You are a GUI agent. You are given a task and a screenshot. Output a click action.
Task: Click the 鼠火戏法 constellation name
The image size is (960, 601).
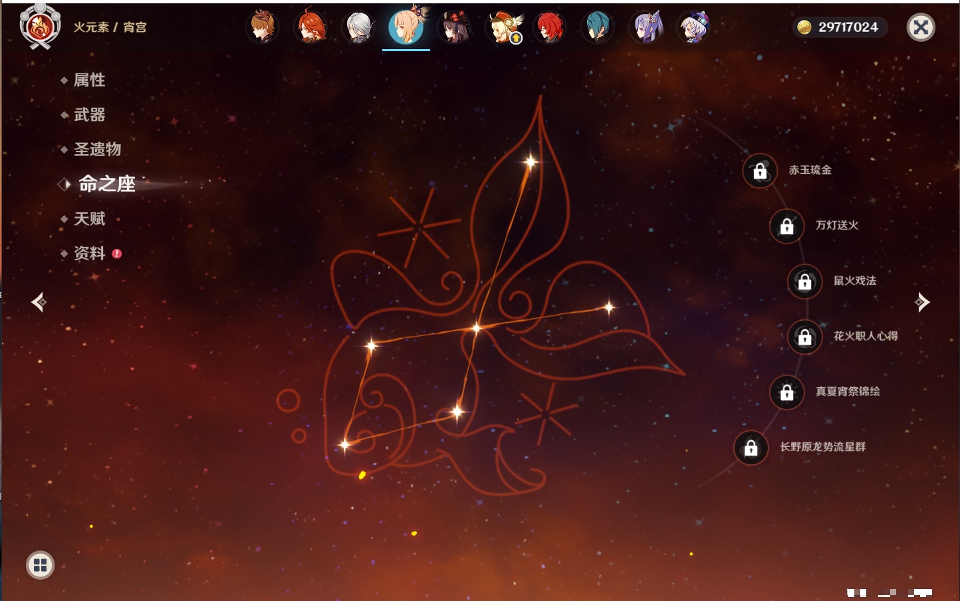pyautogui.click(x=855, y=281)
